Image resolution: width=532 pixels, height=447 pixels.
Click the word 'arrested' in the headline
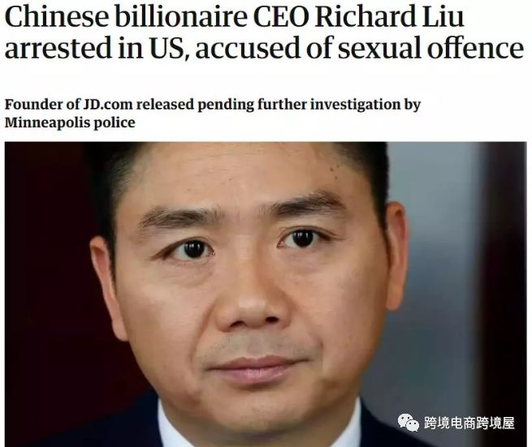pyautogui.click(x=58, y=47)
